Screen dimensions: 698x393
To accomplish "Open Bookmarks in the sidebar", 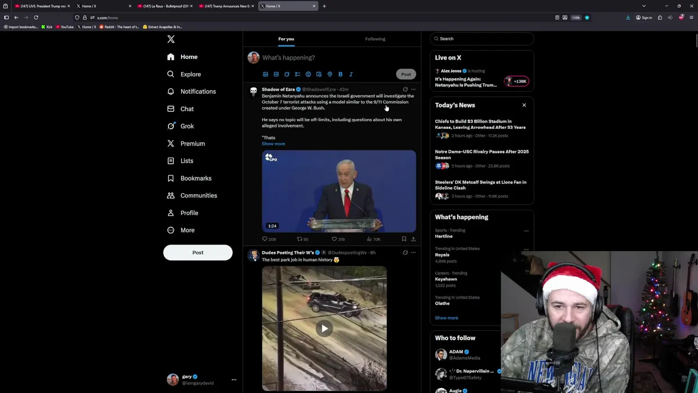I will 189,178.
